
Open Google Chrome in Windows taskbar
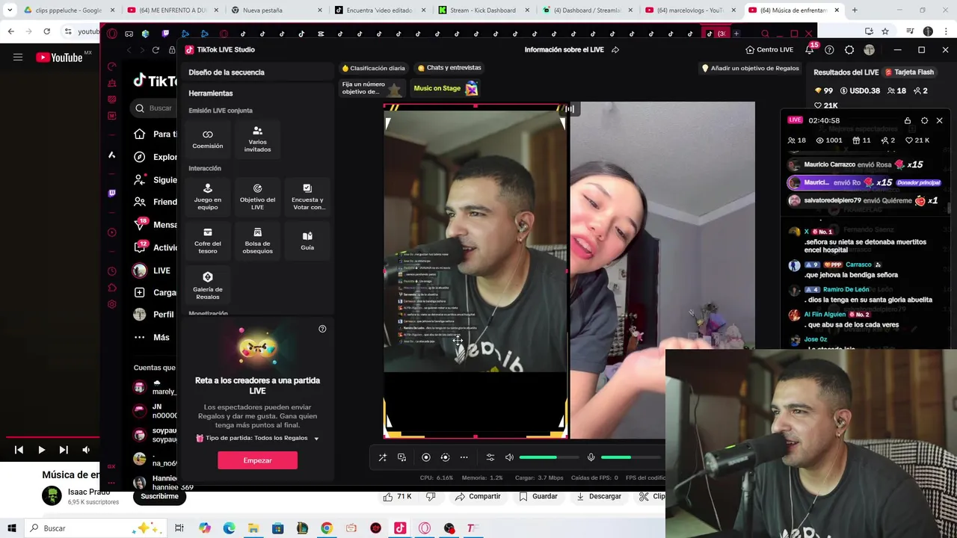(x=327, y=528)
